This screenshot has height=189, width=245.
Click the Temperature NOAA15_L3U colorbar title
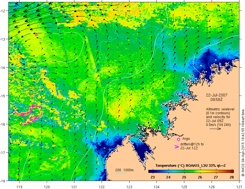click(x=190, y=166)
